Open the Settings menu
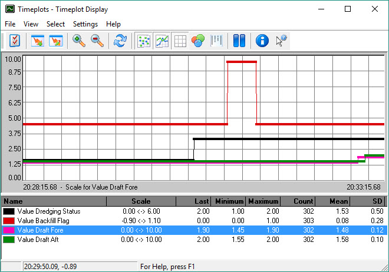 (85, 24)
